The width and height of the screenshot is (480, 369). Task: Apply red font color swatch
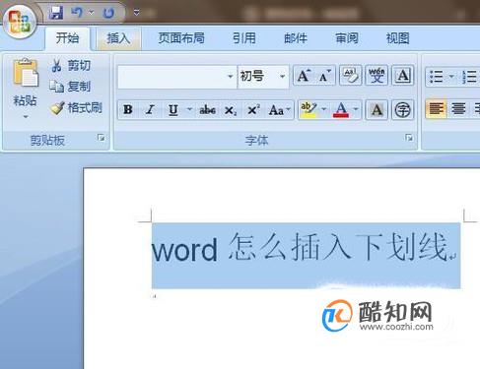click(341, 110)
